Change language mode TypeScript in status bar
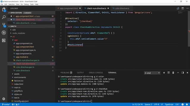 coord(169,105)
